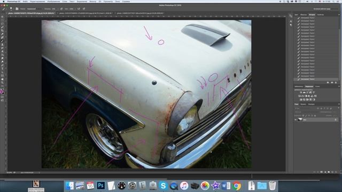Toggle pressure for opacity button

tap(61, 9)
